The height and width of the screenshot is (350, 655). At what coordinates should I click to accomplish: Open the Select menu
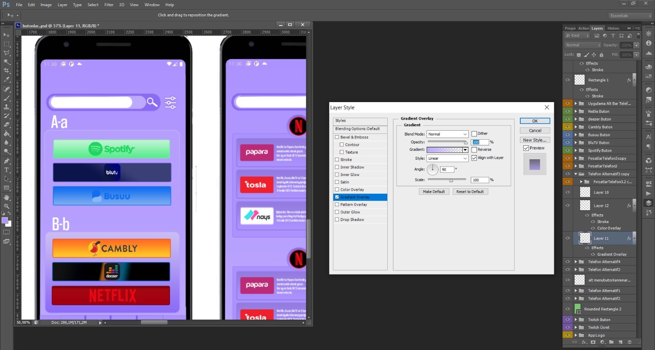click(93, 5)
